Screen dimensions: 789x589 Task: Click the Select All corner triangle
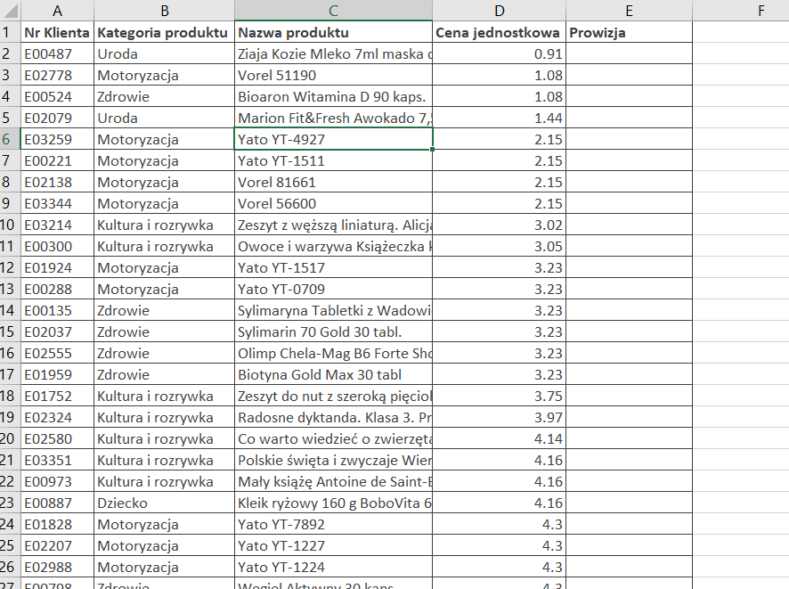(10, 11)
